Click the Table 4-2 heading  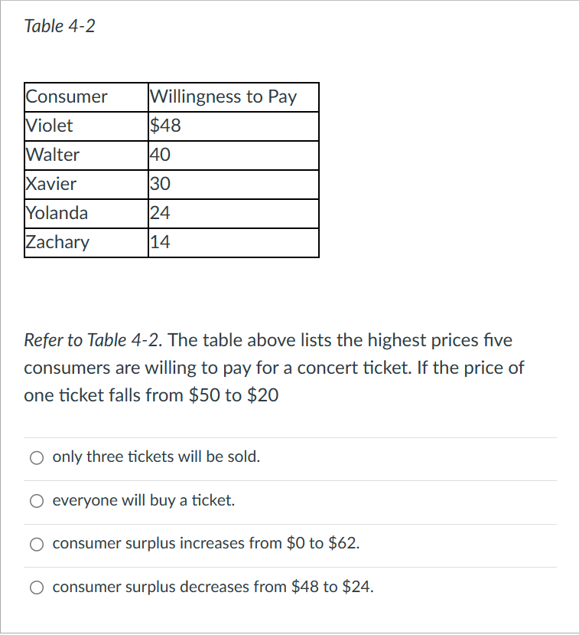59,25
